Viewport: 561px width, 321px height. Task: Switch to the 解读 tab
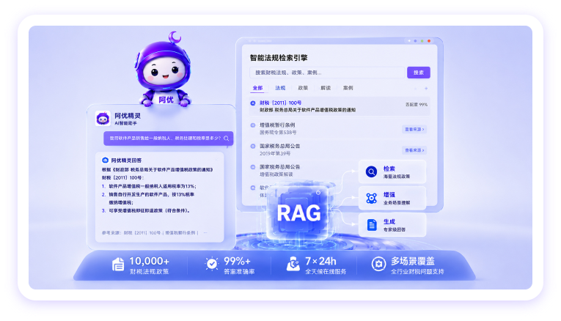pos(326,88)
